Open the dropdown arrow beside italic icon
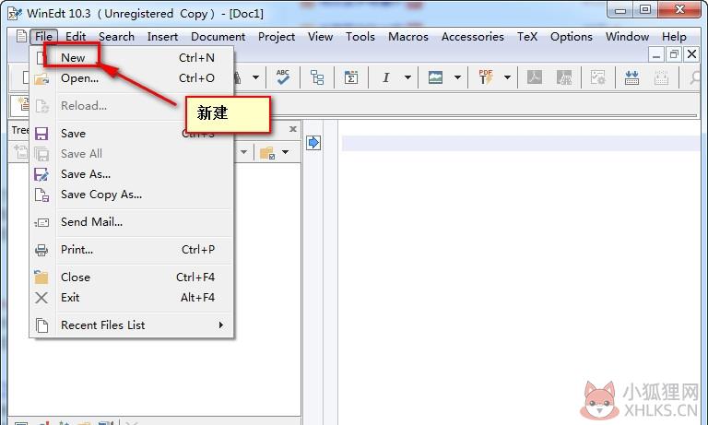 click(x=407, y=77)
